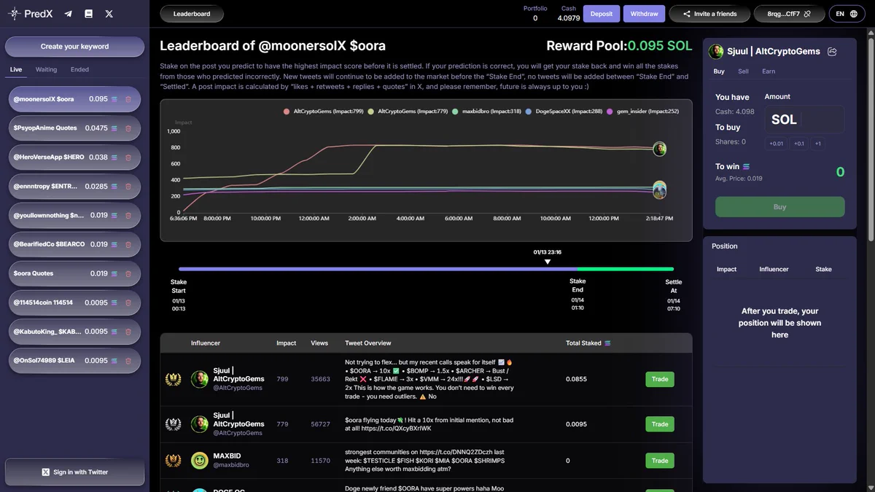Delete the @ennntropy $ENTR keyword
Image resolution: width=875 pixels, height=492 pixels.
tap(128, 186)
